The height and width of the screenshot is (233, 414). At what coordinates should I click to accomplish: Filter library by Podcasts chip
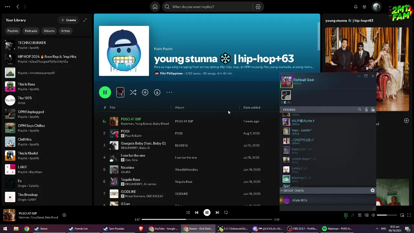click(x=31, y=31)
